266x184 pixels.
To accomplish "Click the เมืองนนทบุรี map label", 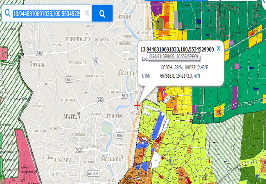I will [112, 159].
